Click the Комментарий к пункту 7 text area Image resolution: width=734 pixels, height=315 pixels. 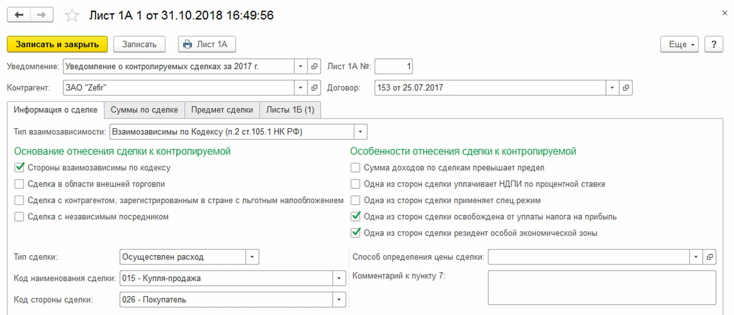602,287
